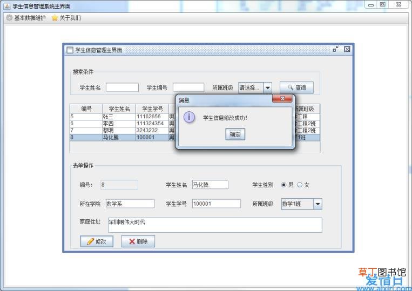
Task: Click the 学生姓名 column header
Action: coord(119,109)
